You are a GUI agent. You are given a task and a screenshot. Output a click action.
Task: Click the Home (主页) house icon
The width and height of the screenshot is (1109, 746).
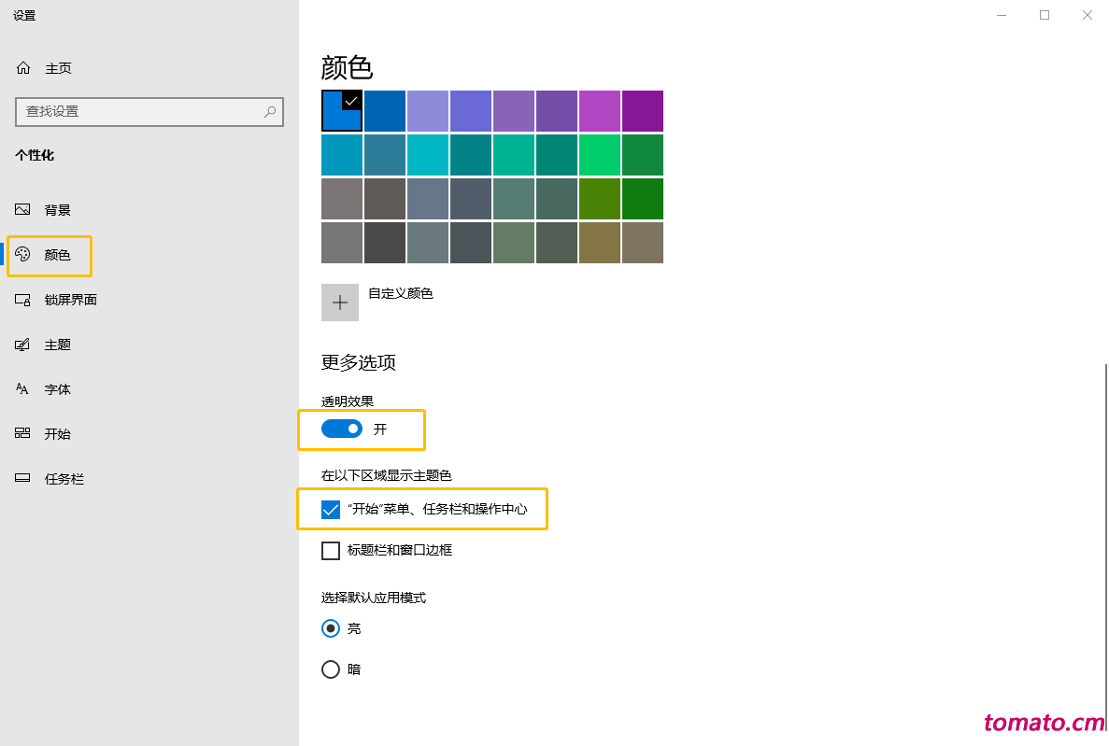point(23,68)
